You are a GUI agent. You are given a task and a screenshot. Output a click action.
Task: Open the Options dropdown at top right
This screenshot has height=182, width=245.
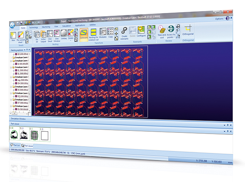click(220, 19)
